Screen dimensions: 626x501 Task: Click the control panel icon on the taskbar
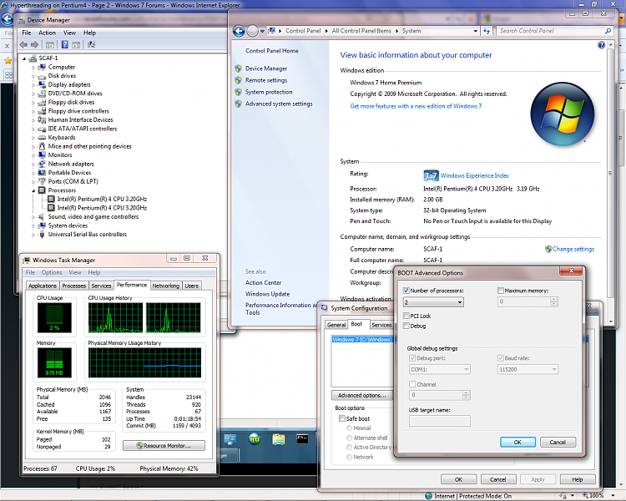click(x=230, y=439)
